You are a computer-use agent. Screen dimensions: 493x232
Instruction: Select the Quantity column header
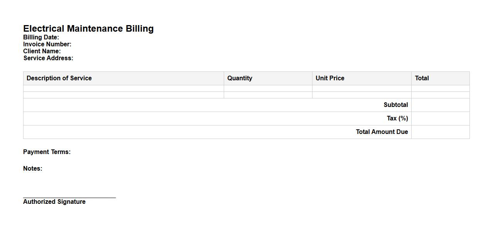point(240,78)
